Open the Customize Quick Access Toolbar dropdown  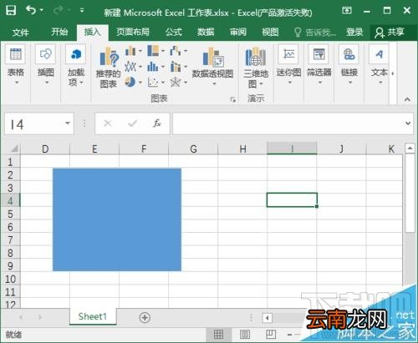[82, 11]
